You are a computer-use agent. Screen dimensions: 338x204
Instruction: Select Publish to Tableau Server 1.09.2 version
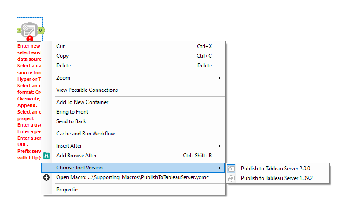(x=278, y=178)
